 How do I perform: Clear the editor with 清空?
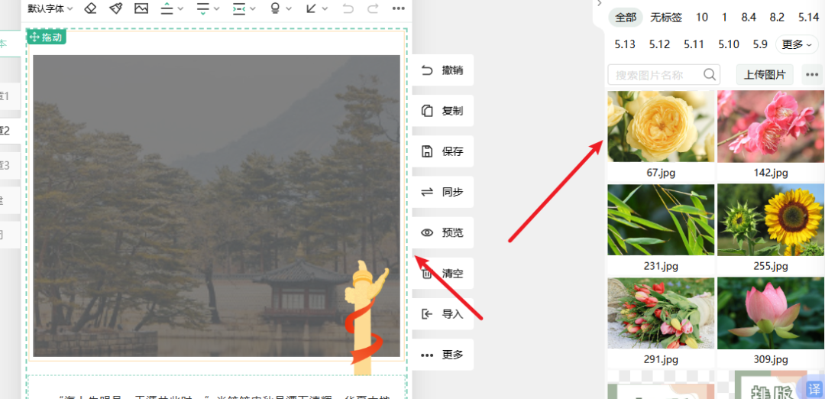[x=443, y=273]
